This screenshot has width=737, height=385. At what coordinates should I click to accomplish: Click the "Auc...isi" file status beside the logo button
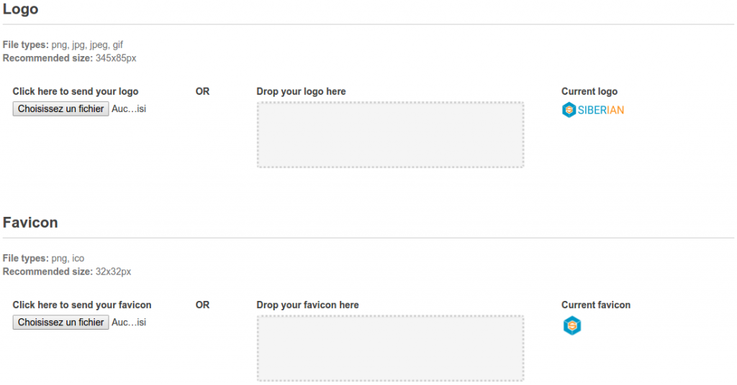(129, 109)
